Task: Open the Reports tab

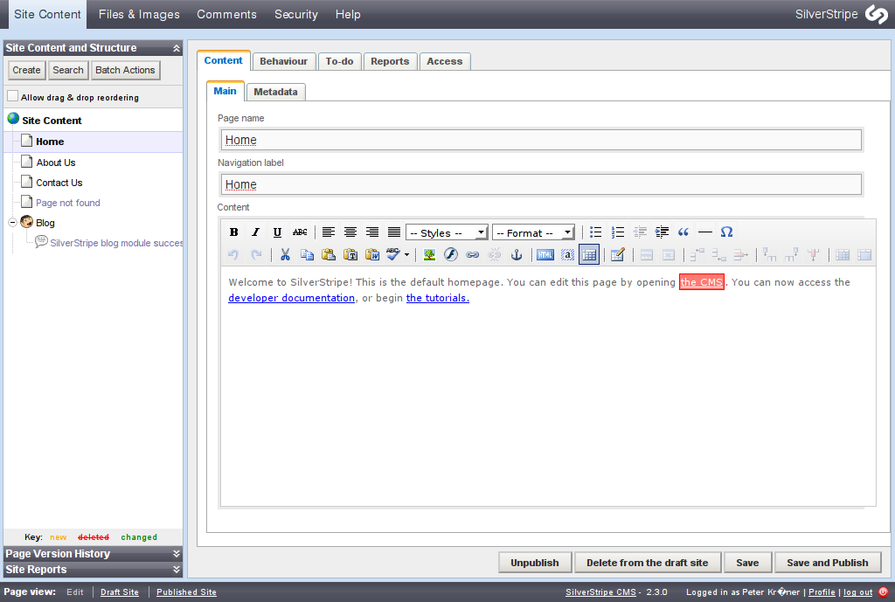Action: tap(390, 61)
